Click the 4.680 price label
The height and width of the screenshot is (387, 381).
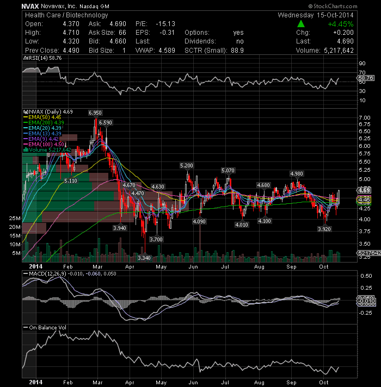(263, 185)
